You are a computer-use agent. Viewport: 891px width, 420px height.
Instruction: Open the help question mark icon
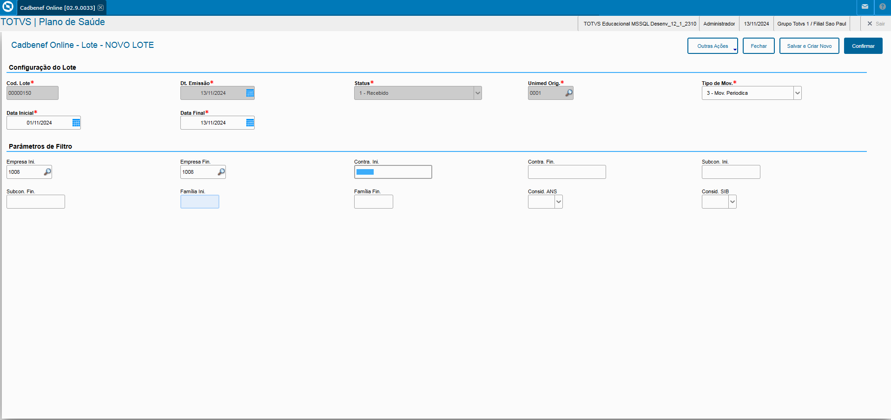(x=883, y=7)
